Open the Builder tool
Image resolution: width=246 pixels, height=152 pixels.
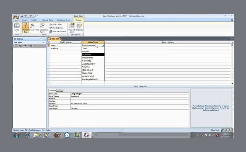click(x=33, y=27)
